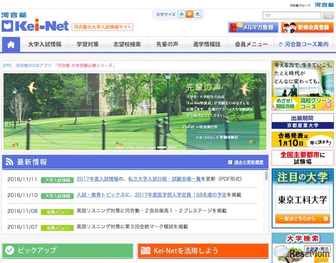Image resolution: width=336 pixels, height=263 pixels.
Task: Open the 大学入試情報 navigation menu
Action: [45, 44]
